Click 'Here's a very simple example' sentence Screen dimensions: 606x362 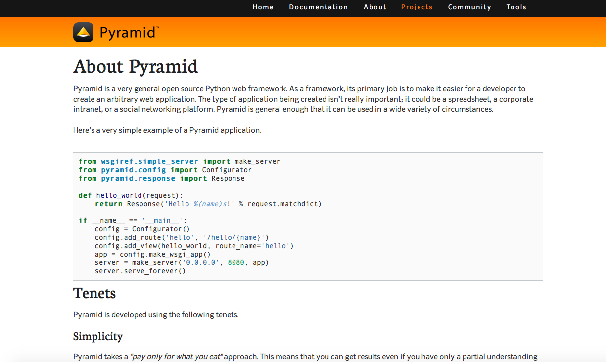(167, 130)
